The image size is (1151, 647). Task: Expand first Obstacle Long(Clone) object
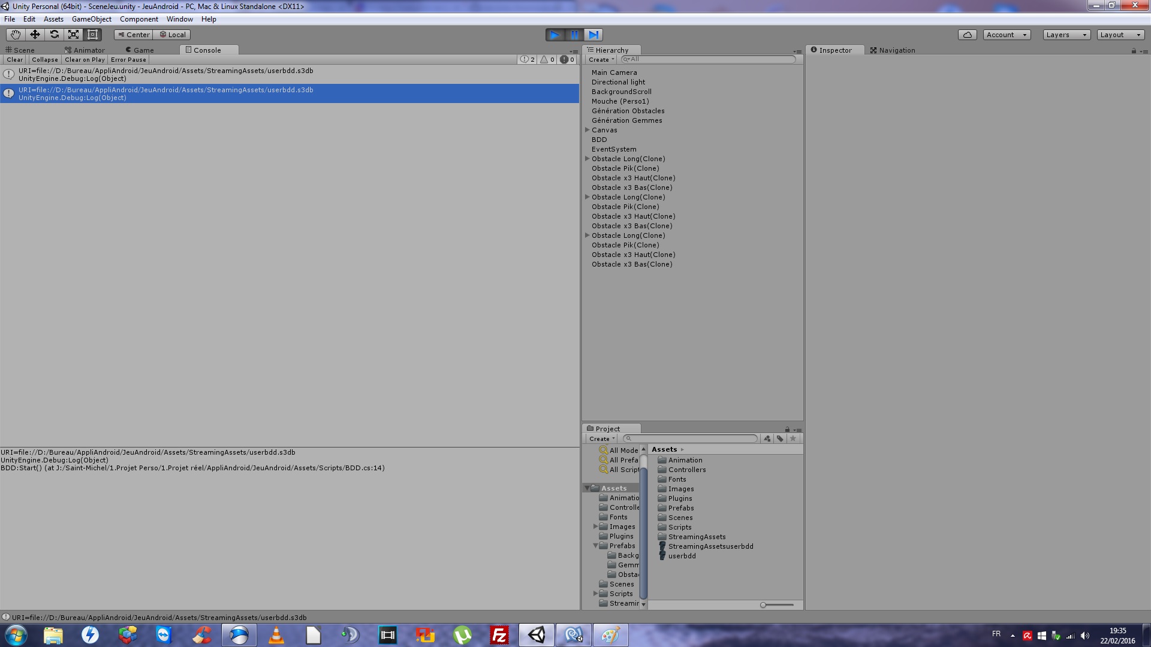(587, 159)
